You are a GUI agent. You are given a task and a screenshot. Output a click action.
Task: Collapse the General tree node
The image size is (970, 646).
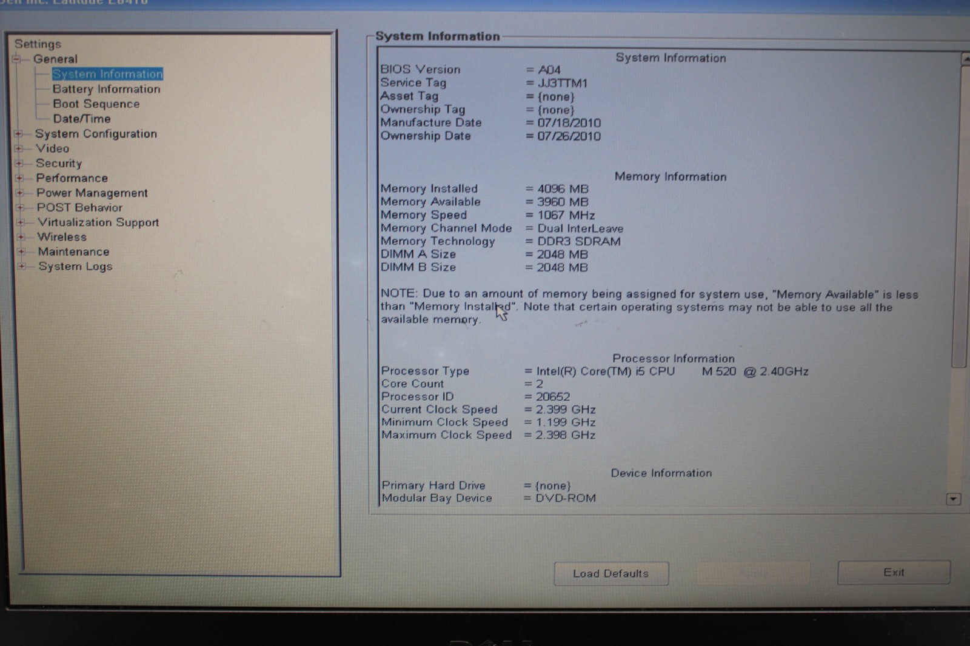pyautogui.click(x=17, y=59)
